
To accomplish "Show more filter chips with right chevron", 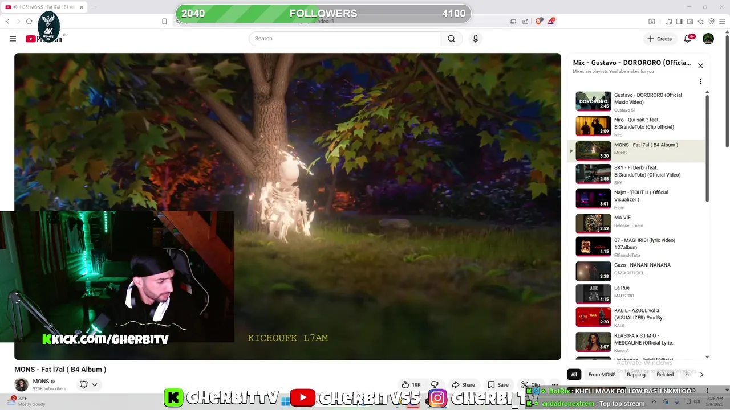I will [701, 375].
